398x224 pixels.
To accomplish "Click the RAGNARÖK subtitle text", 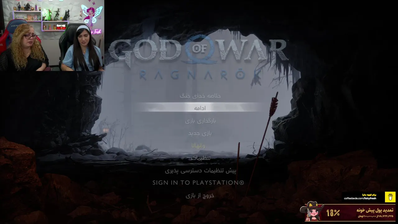I will pos(201,75).
